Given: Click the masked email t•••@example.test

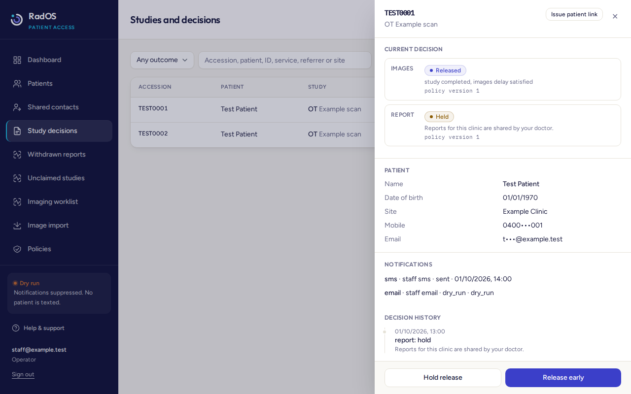Looking at the screenshot, I should (x=532, y=239).
